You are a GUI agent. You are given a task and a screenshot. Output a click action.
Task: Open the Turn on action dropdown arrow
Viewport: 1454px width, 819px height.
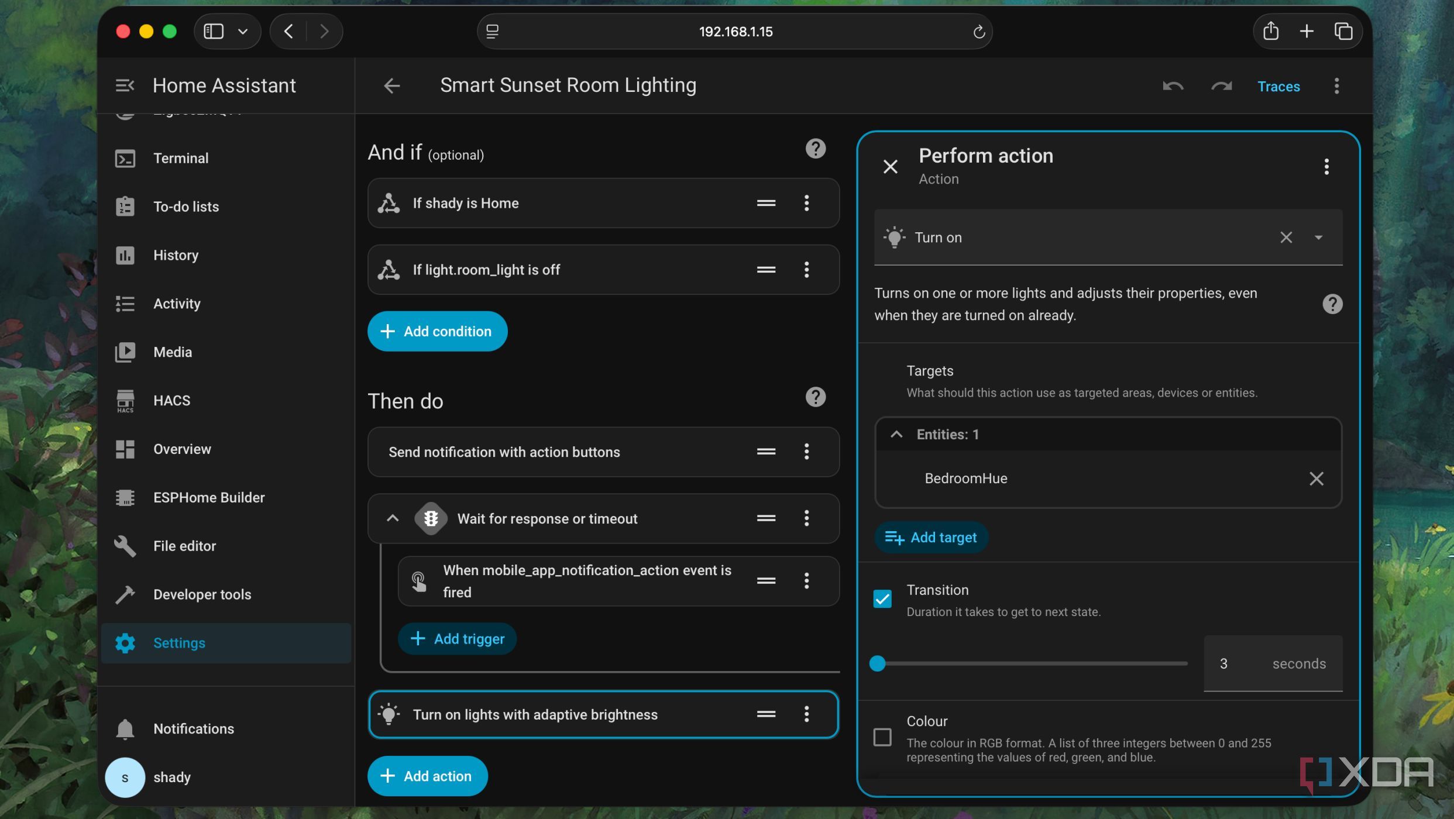coord(1318,238)
